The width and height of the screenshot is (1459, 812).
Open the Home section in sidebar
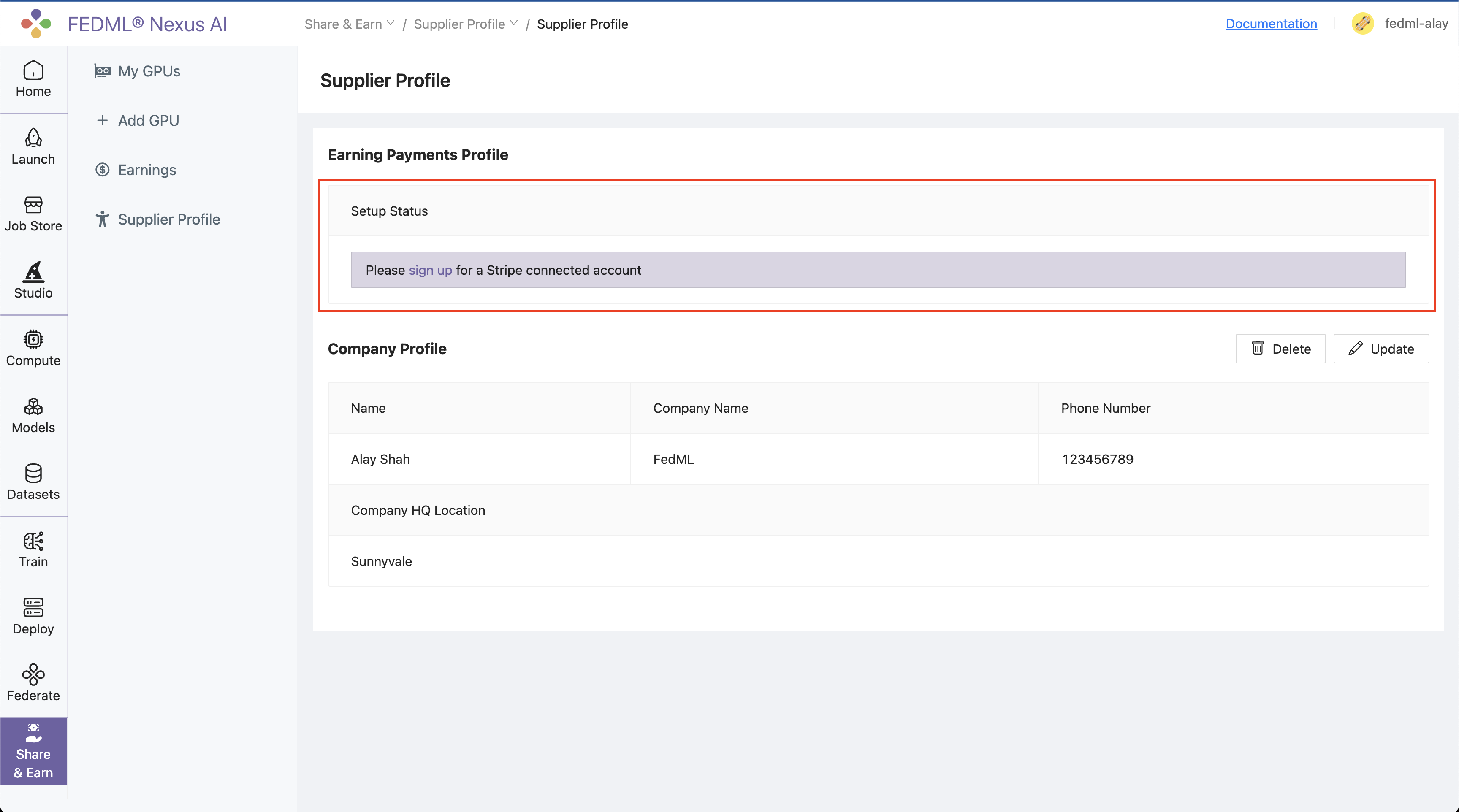(33, 79)
